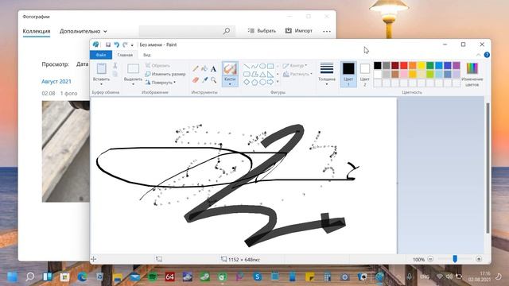
Task: Open the Контур outline dropdown
Action: tap(295, 65)
